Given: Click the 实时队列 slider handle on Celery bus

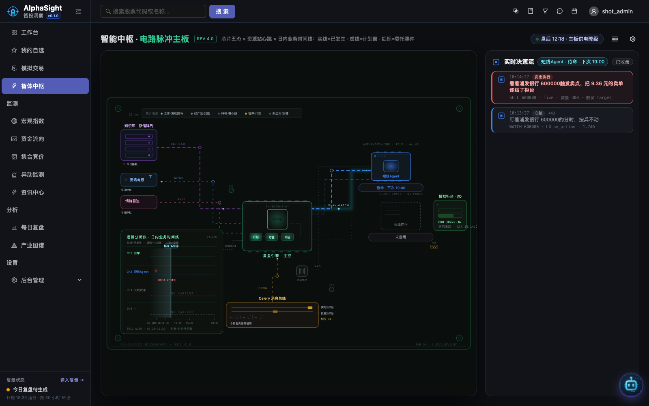Looking at the screenshot, I should tap(310, 308).
